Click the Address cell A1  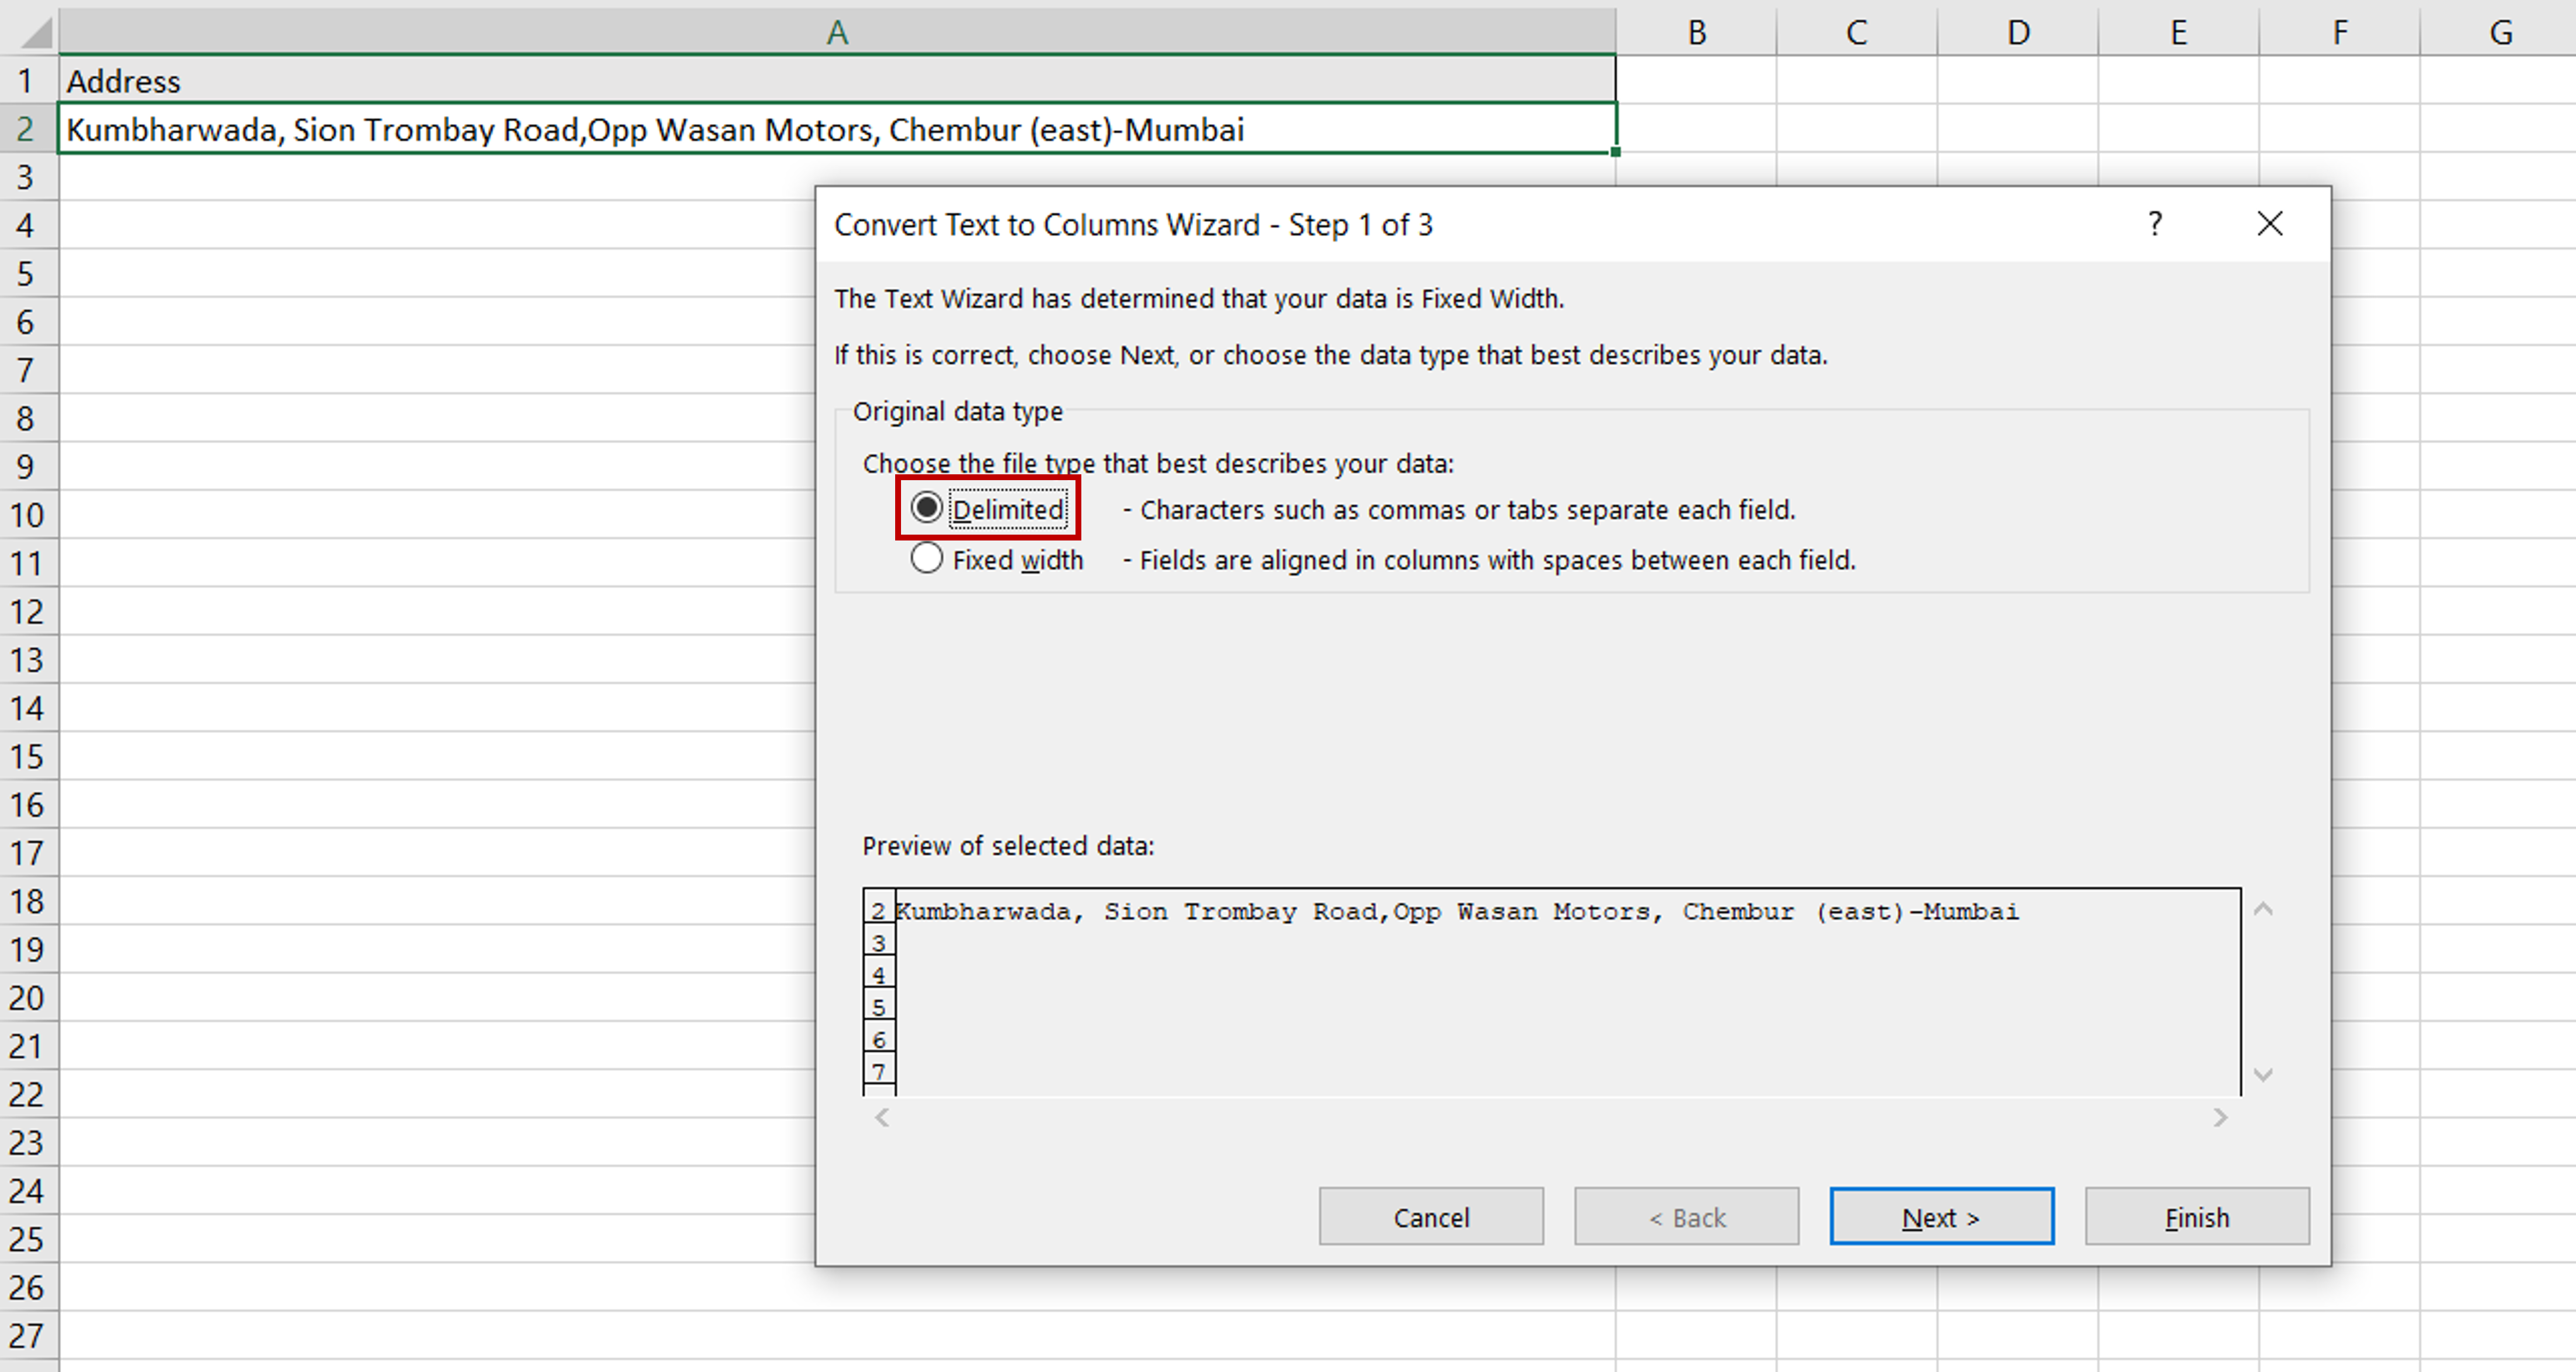pyautogui.click(x=124, y=81)
